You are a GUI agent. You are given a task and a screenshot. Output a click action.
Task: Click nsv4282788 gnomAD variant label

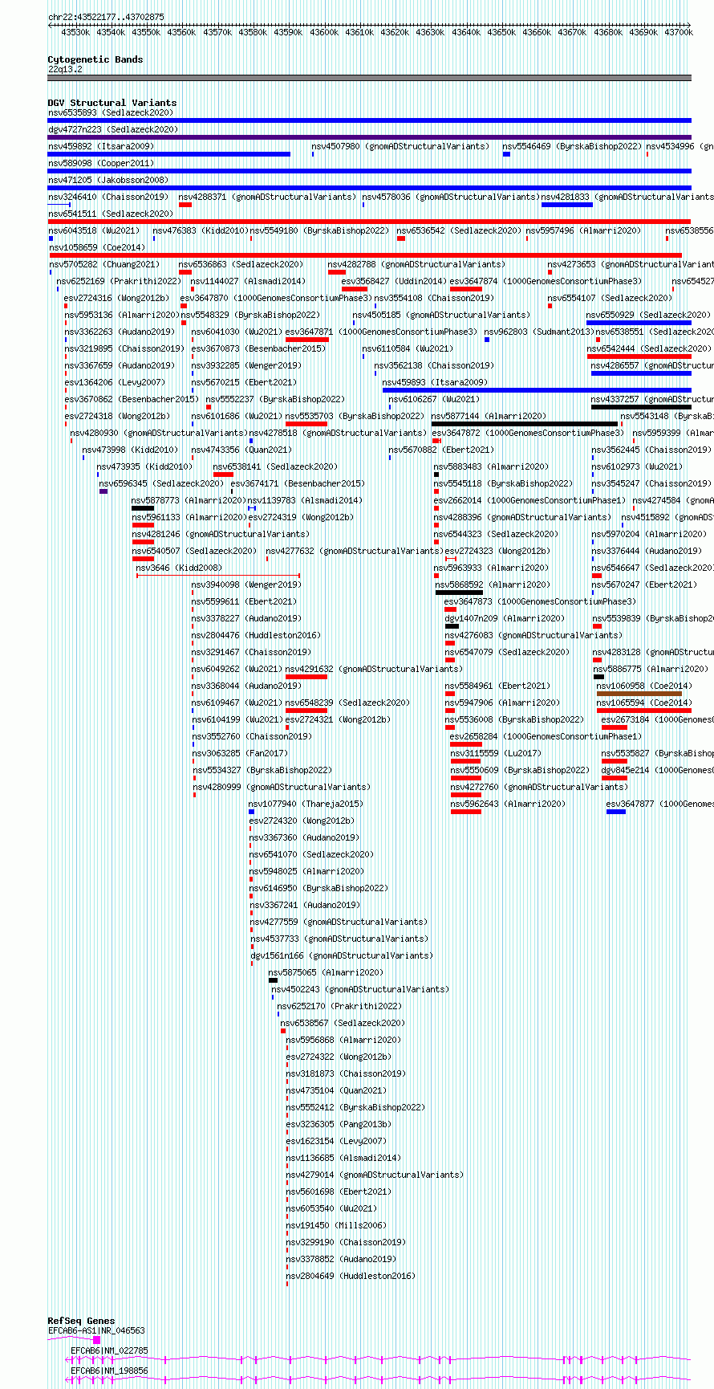(416, 264)
